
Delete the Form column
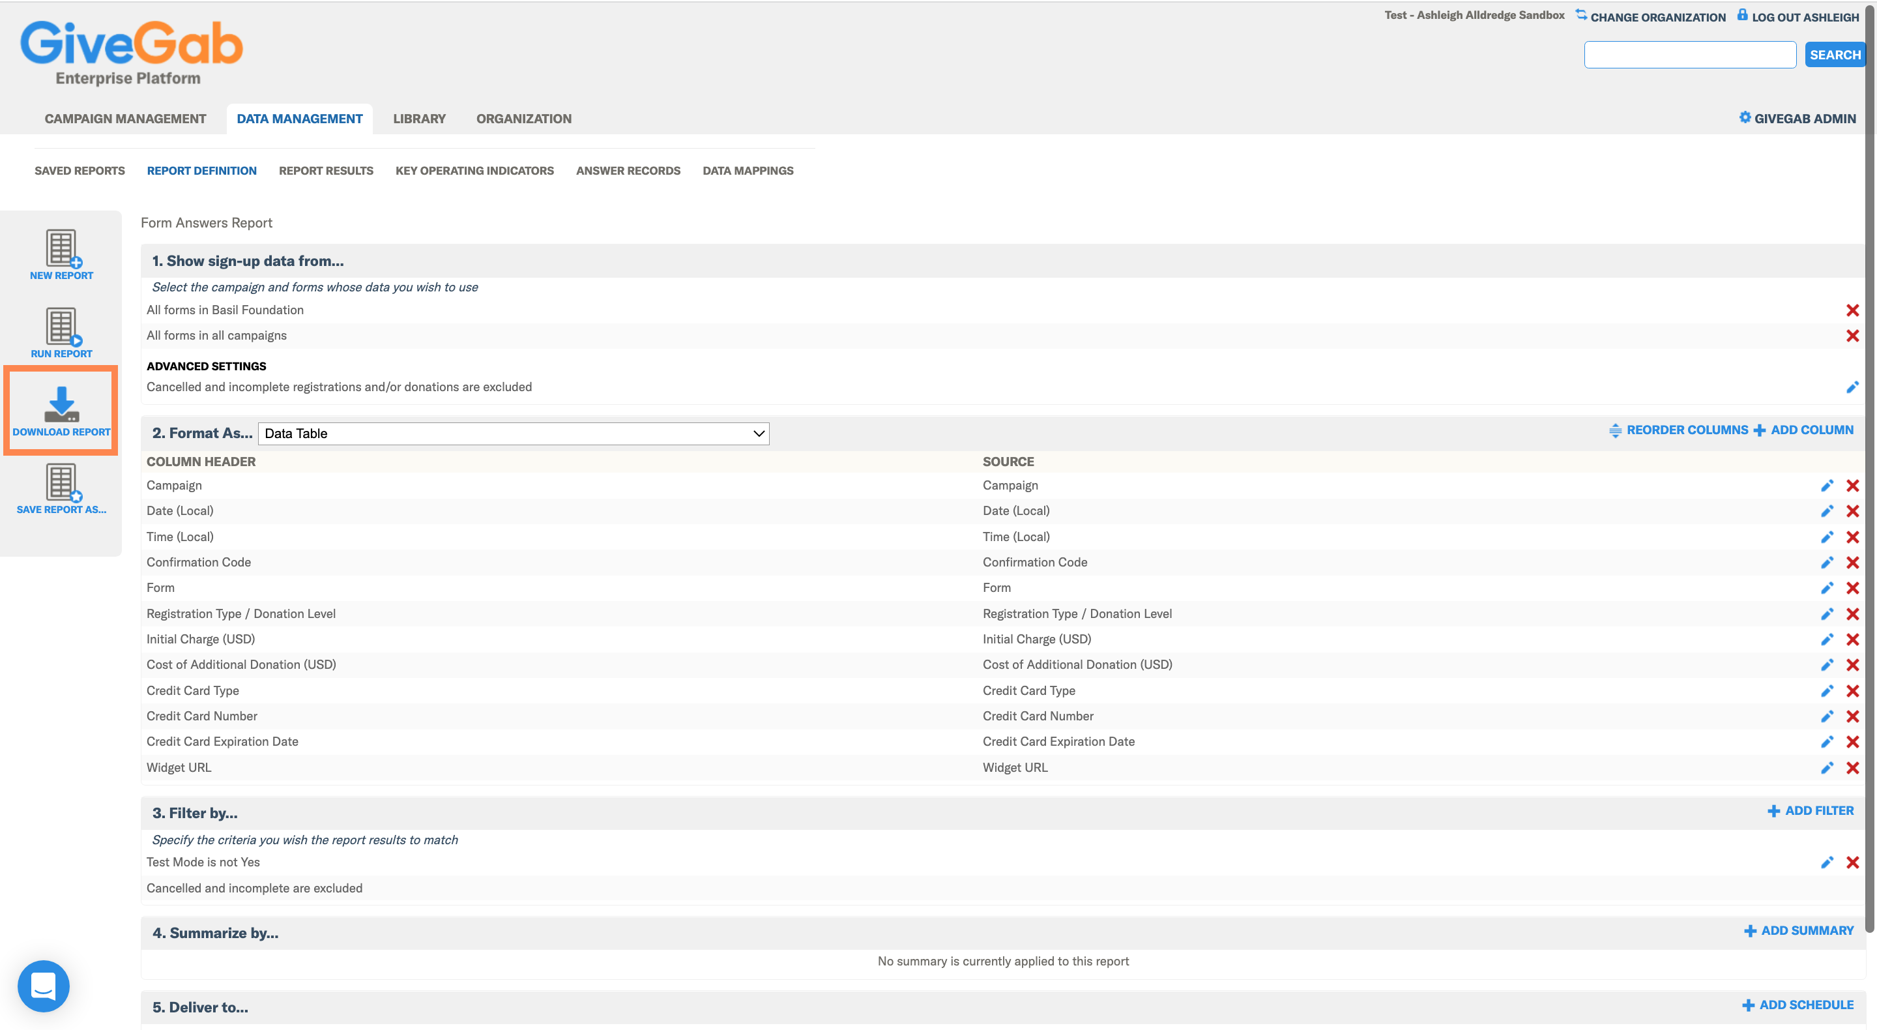[x=1852, y=588]
